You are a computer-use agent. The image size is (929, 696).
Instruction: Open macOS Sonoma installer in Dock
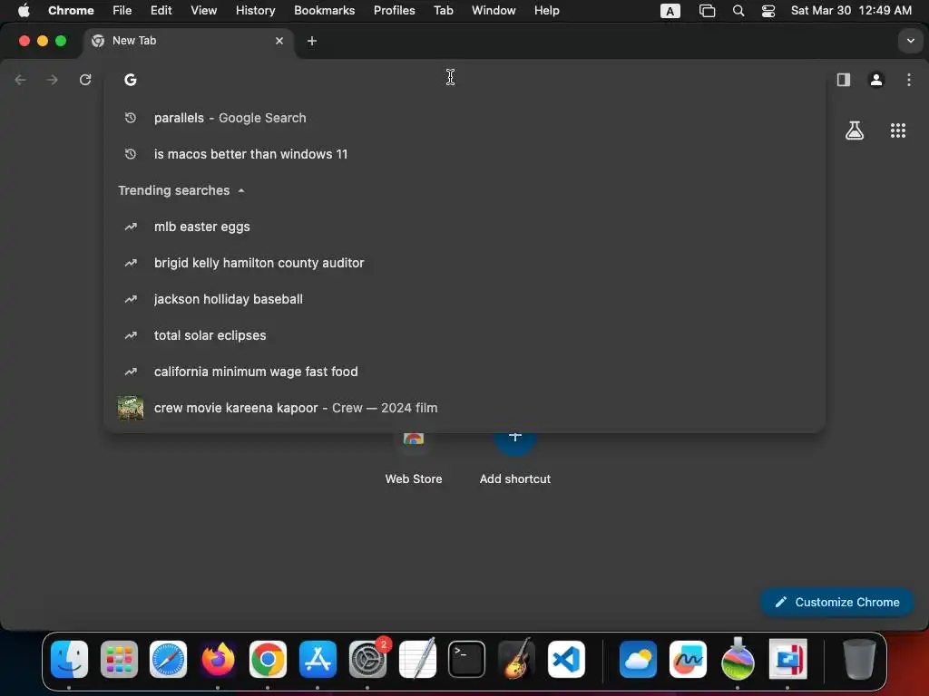[x=738, y=660]
